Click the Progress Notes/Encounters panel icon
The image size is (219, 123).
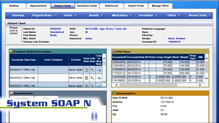click(x=11, y=52)
